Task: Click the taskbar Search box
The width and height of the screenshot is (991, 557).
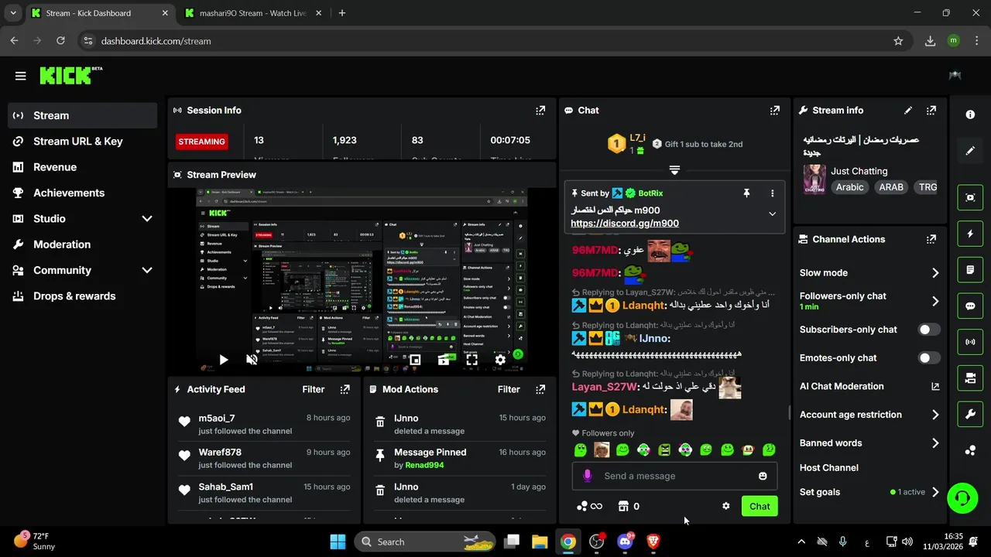Action: (425, 542)
